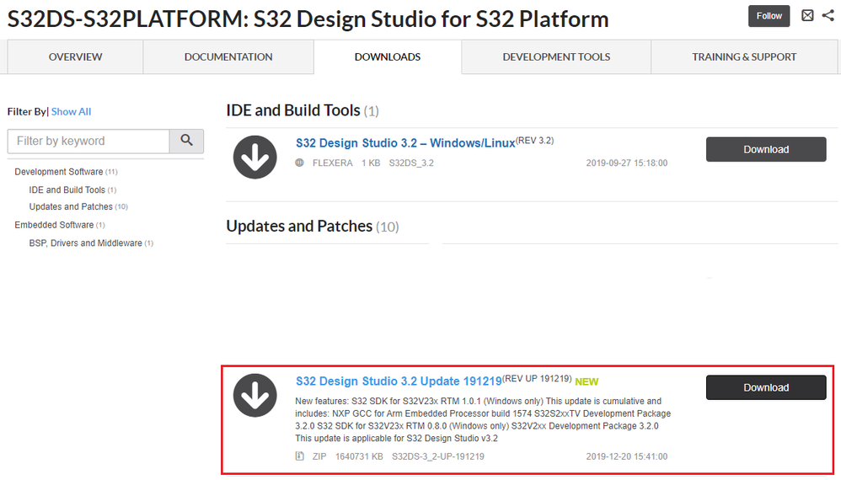Click the ZIP file icon under Update 191219
The height and width of the screenshot is (480, 841).
coord(299,456)
